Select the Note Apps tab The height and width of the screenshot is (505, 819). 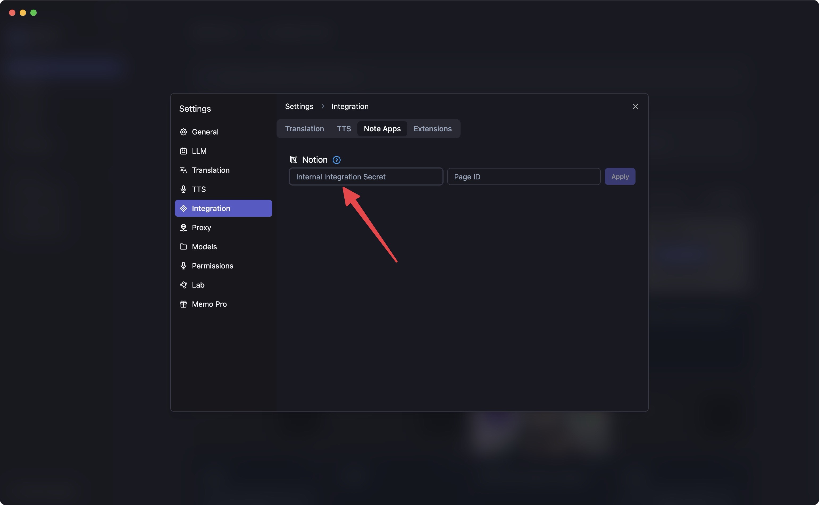point(382,129)
